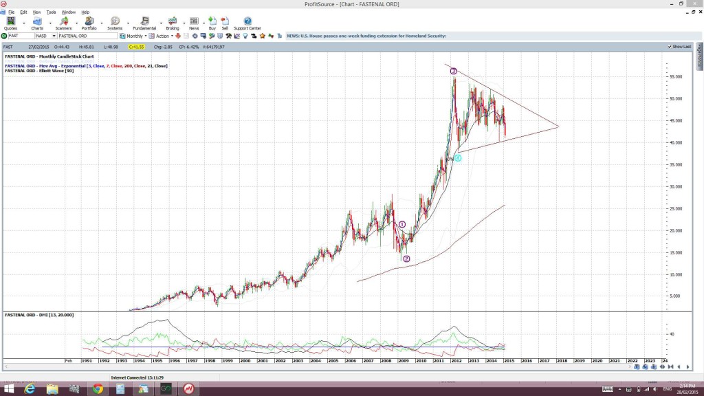Expand the Scanners dropdown arrow
Screen dimensions: 704x396
tap(76, 23)
